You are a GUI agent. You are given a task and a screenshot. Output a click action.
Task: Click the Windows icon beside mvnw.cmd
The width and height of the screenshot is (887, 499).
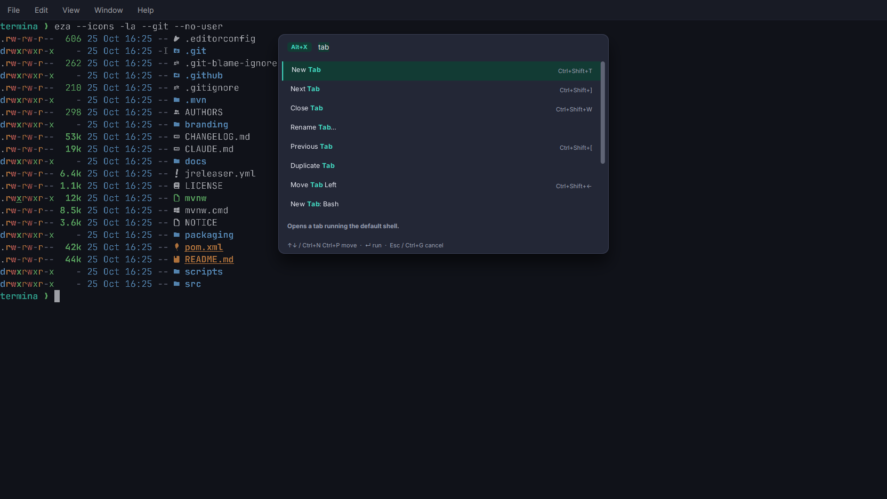[176, 210]
